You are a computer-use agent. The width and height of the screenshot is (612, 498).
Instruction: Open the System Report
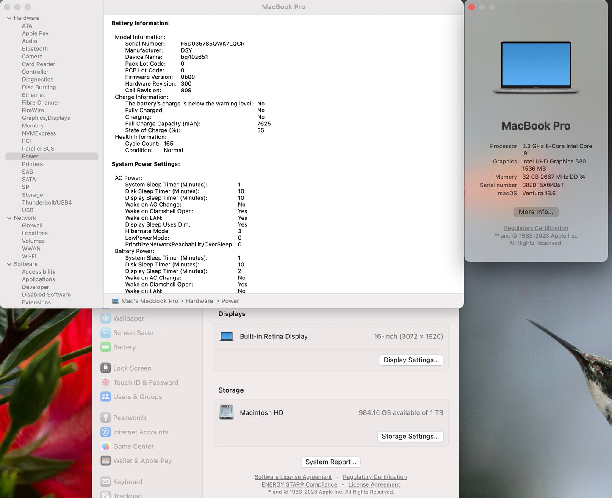(x=330, y=462)
